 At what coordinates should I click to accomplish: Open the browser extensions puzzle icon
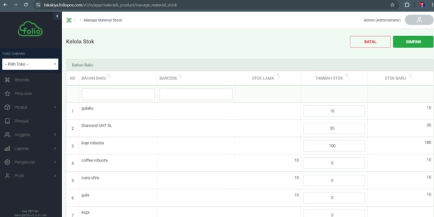[x=407, y=5]
